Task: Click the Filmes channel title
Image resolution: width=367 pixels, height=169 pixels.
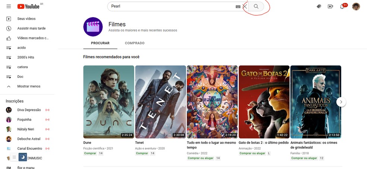Action: (x=117, y=24)
